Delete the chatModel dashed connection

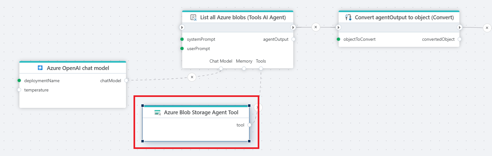(x=192, y=77)
